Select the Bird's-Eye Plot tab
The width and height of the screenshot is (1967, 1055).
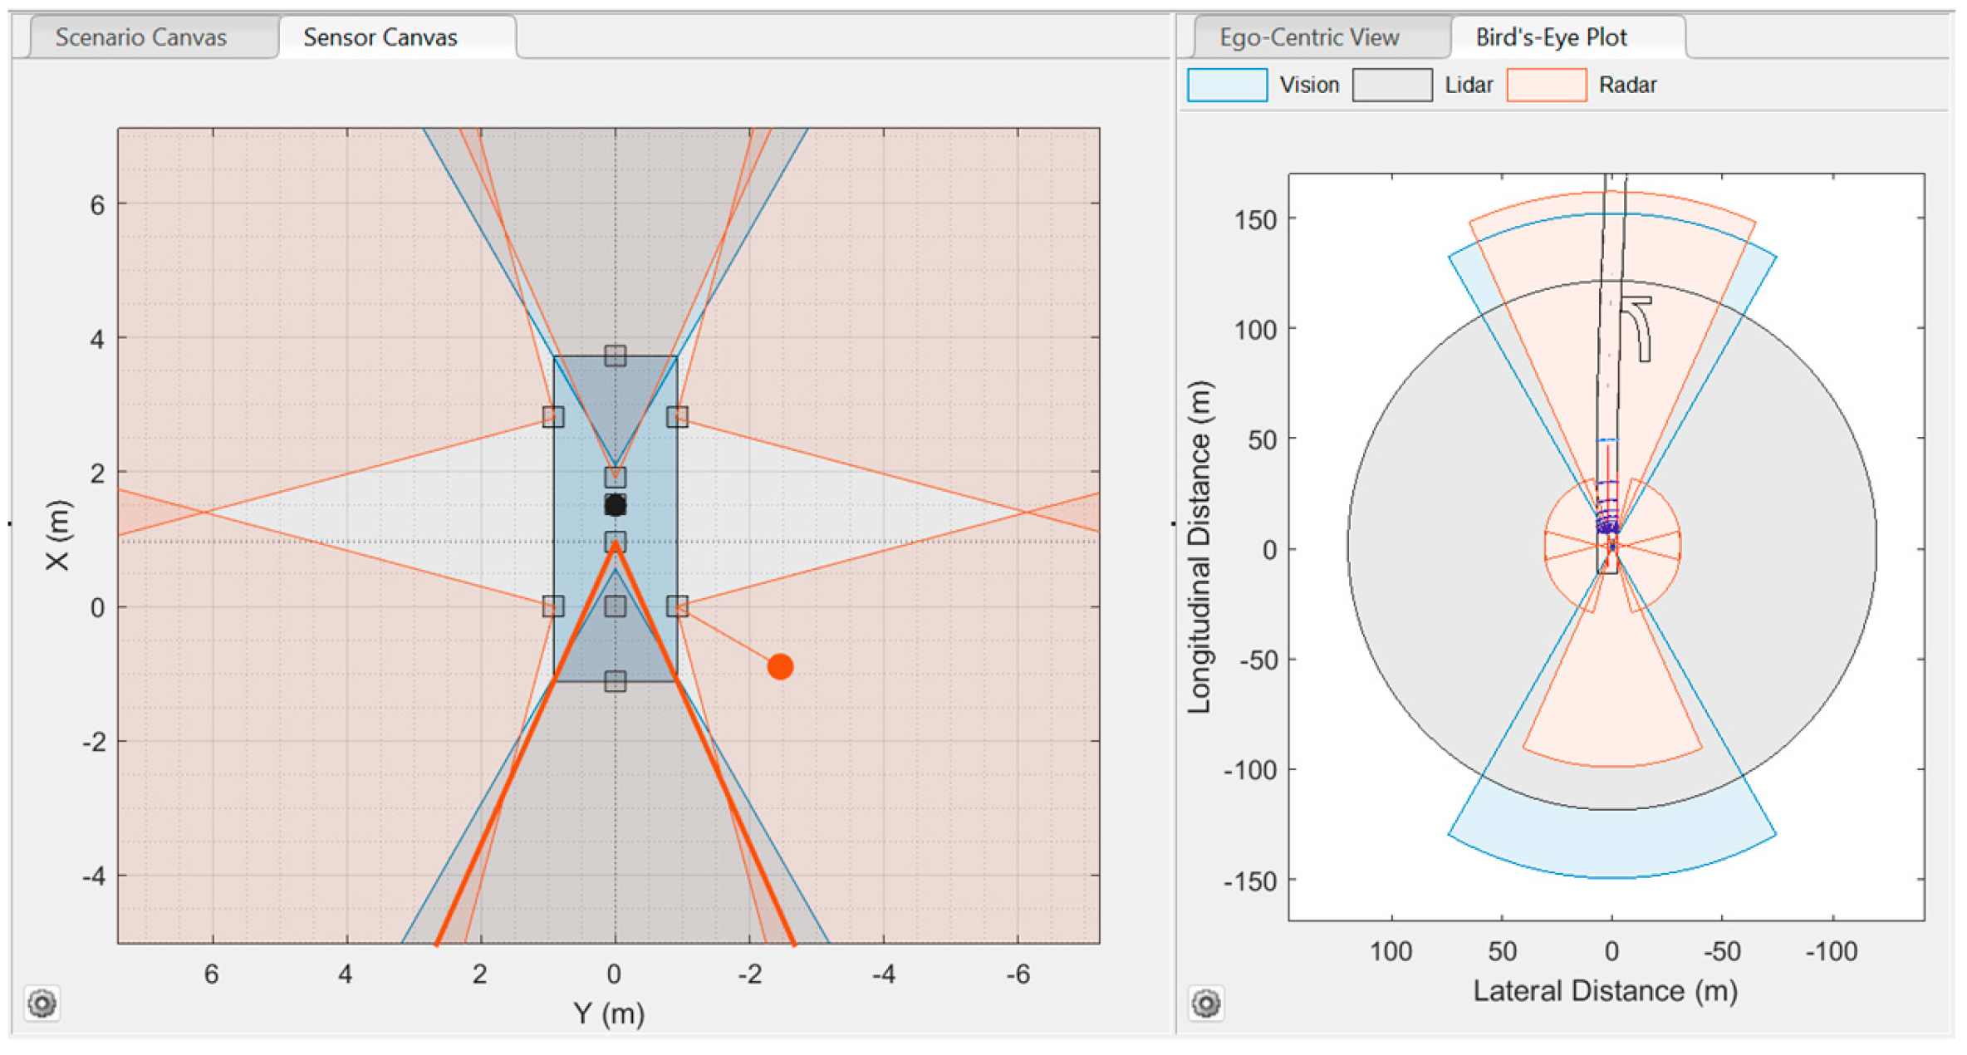click(1550, 37)
